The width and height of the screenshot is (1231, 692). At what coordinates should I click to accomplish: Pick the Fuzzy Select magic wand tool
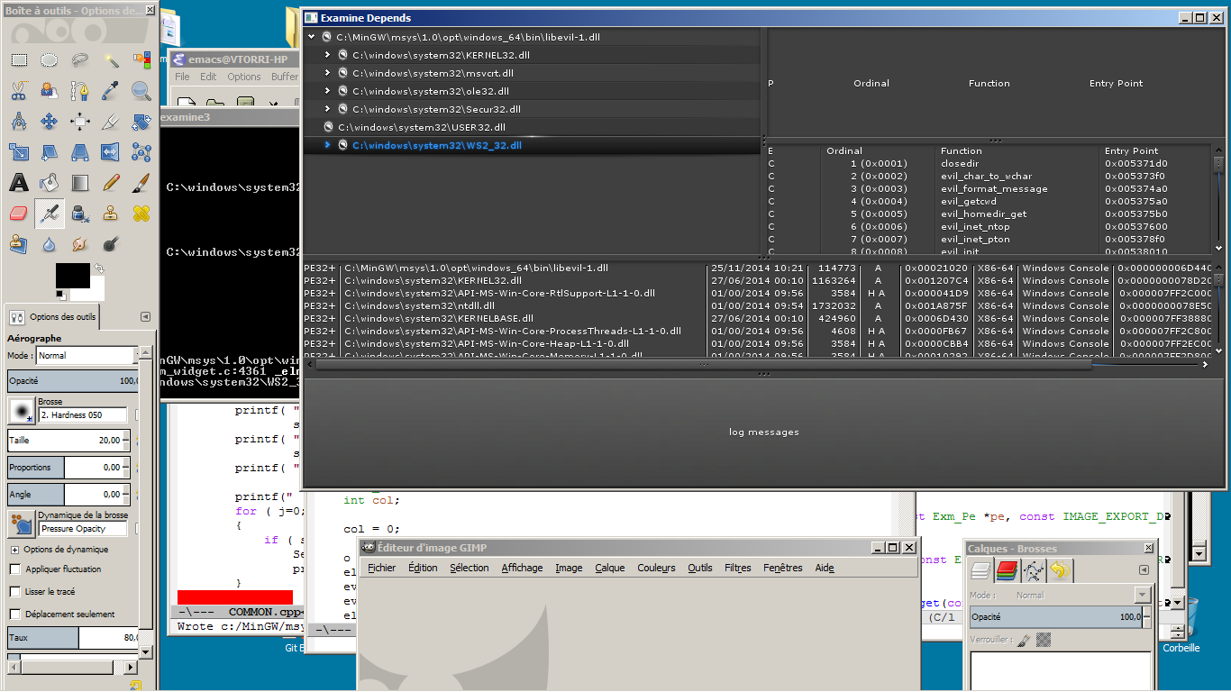pyautogui.click(x=111, y=60)
